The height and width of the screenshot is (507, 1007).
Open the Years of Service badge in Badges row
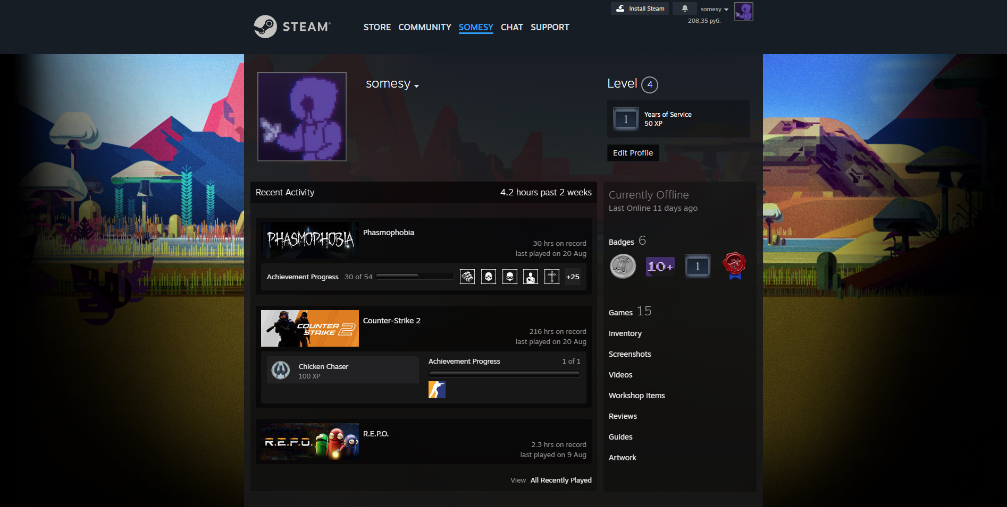[697, 266]
